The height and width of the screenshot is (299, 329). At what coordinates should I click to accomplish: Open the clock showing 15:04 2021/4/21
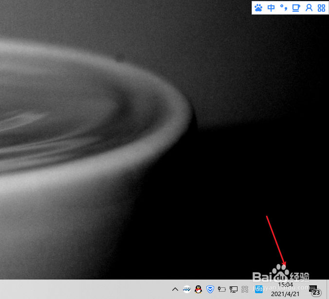[285, 289]
